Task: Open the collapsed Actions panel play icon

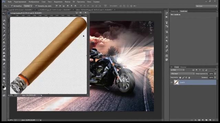Action: [166, 17]
